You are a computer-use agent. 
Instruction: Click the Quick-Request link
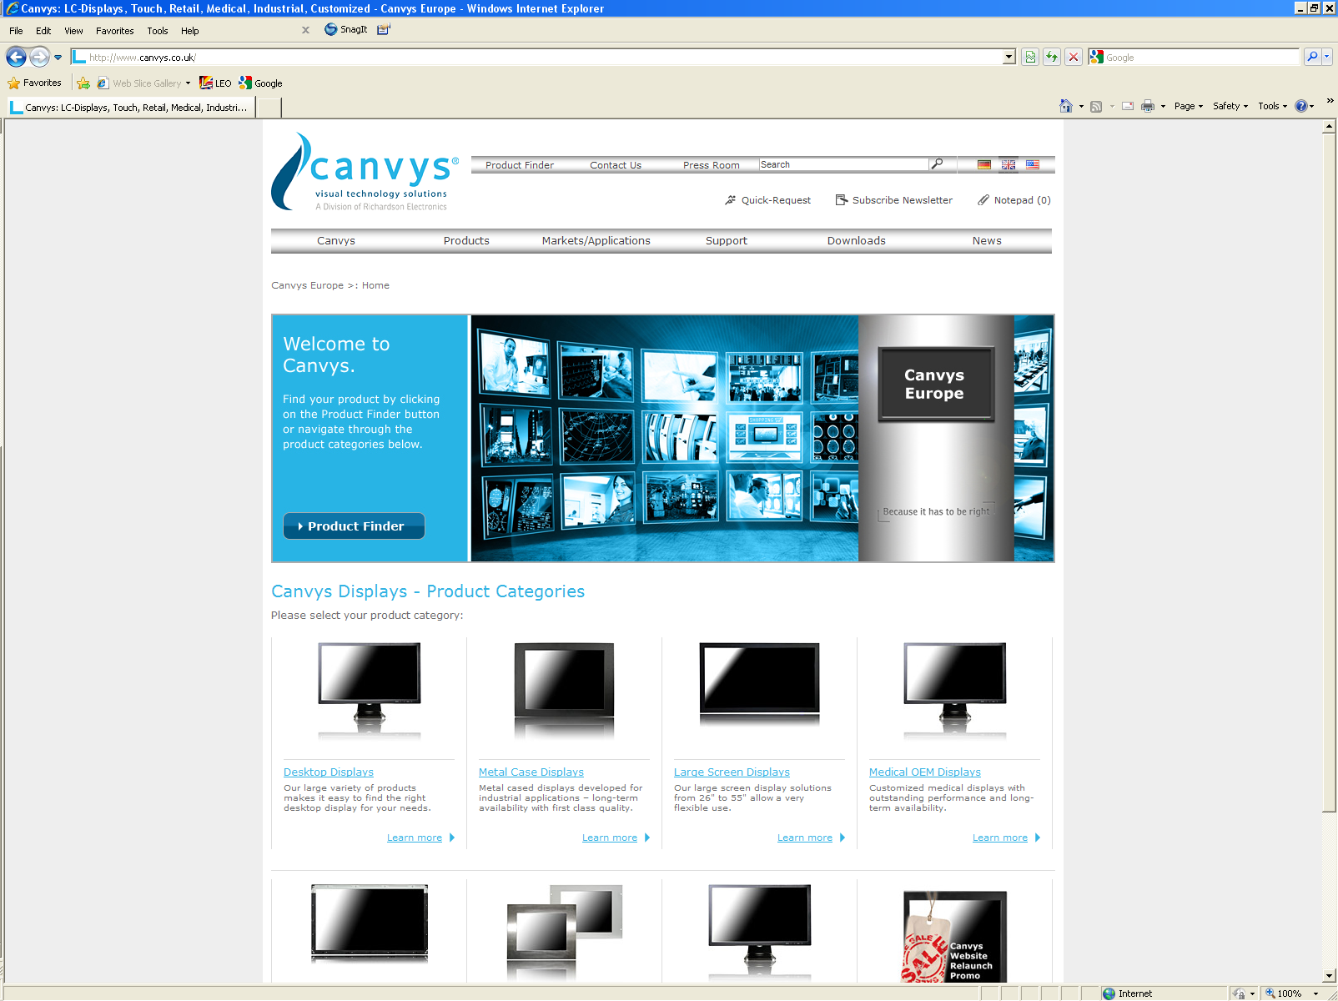(x=767, y=200)
